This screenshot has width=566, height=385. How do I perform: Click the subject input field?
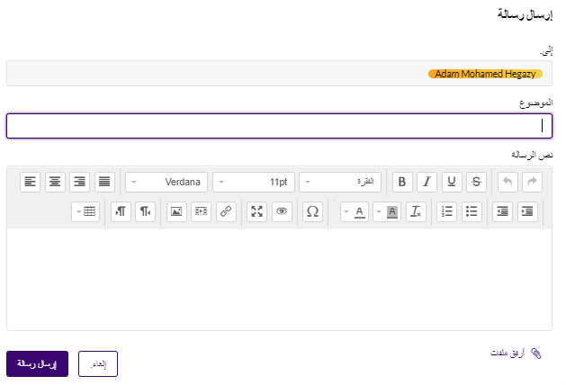(x=279, y=126)
